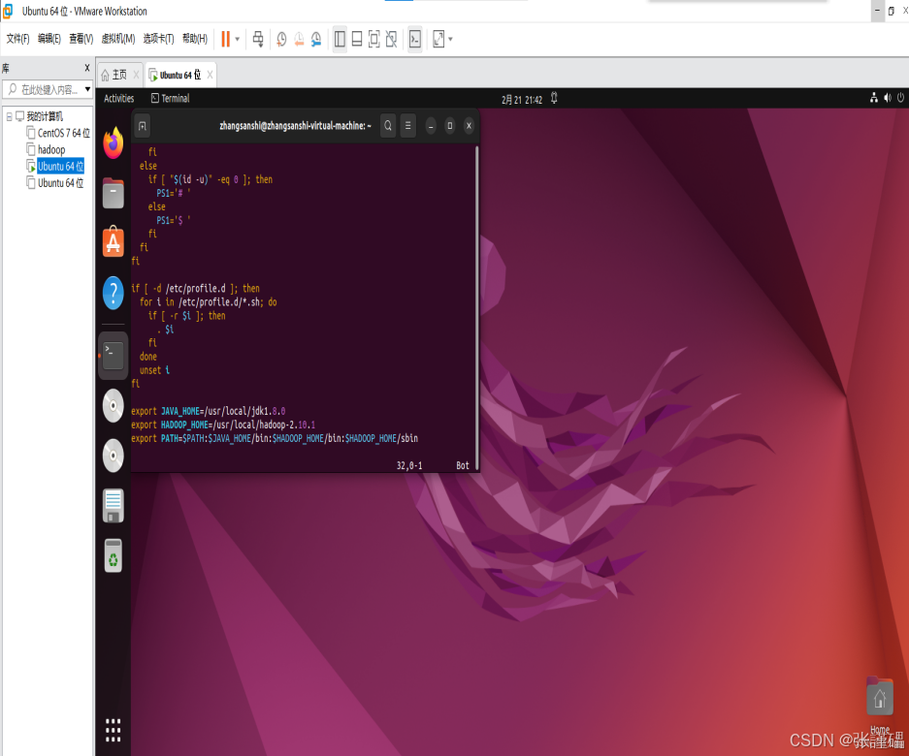Click the network icon in Ubuntu system tray
Screen dimensions: 909x756
click(x=874, y=98)
